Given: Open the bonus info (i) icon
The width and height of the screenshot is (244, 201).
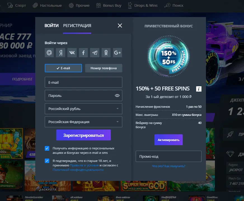Looking at the screenshot, I should (x=199, y=89).
